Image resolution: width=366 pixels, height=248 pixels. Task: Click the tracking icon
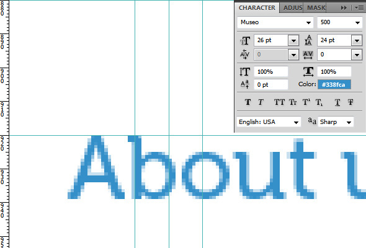[308, 55]
